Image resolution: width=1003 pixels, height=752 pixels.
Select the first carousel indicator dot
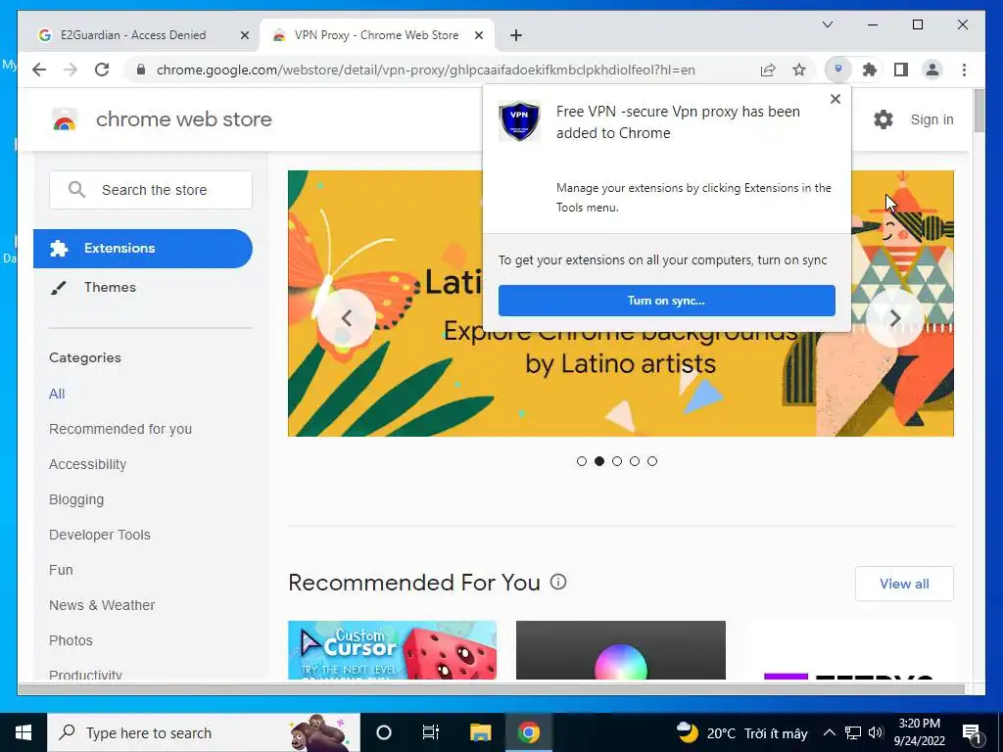pyautogui.click(x=582, y=461)
